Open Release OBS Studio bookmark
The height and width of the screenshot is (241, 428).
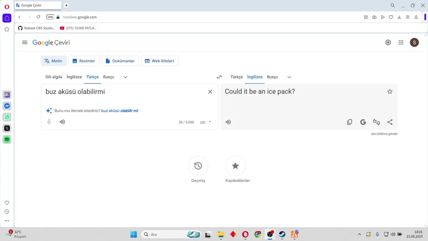(x=37, y=28)
